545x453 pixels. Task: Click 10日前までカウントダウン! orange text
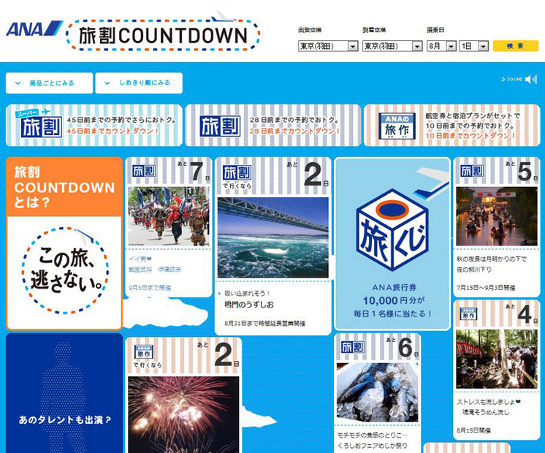tap(470, 136)
